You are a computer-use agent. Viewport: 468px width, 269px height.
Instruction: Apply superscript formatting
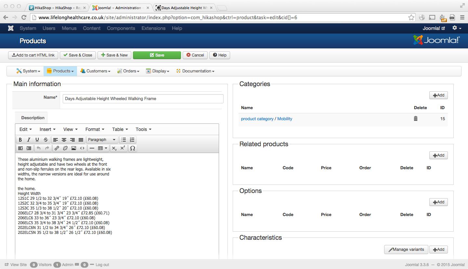123,148
